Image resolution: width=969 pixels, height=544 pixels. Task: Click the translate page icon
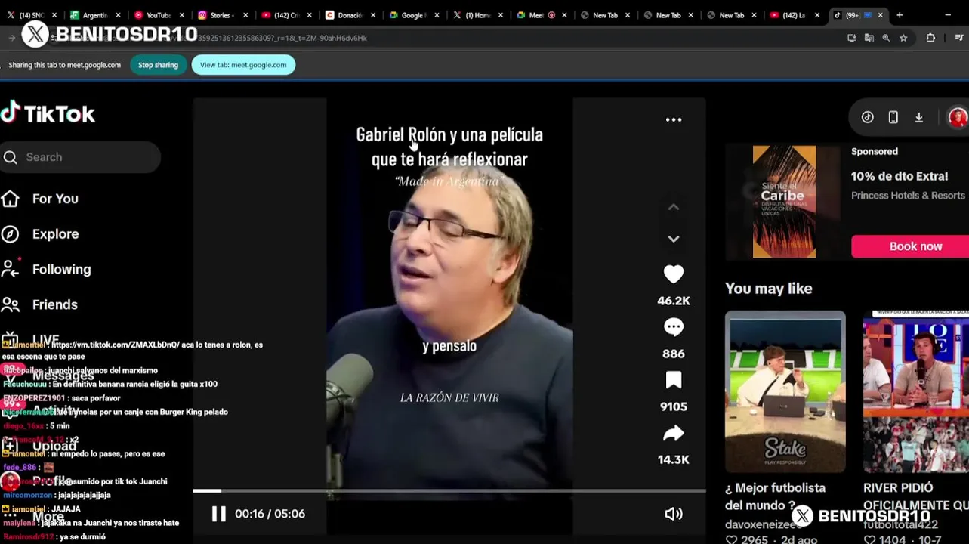pos(869,38)
